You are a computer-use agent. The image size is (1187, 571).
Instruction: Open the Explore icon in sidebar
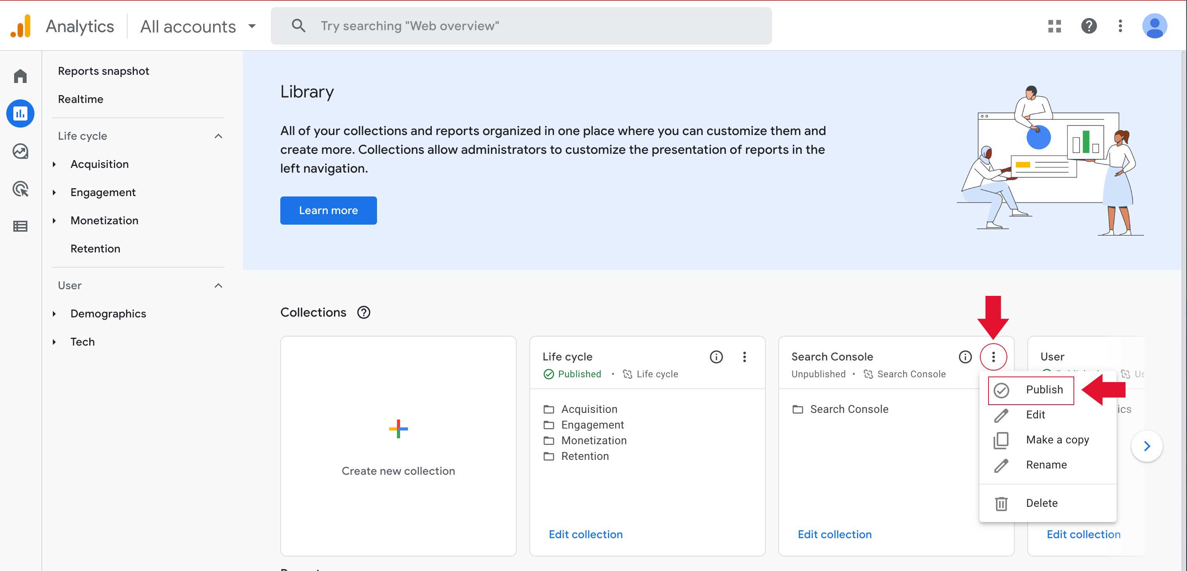[20, 151]
